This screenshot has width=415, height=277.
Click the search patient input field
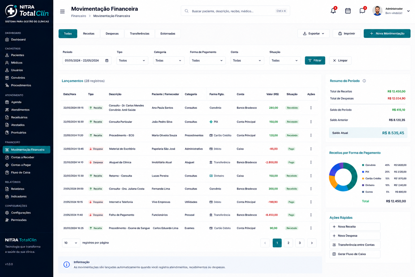click(235, 11)
